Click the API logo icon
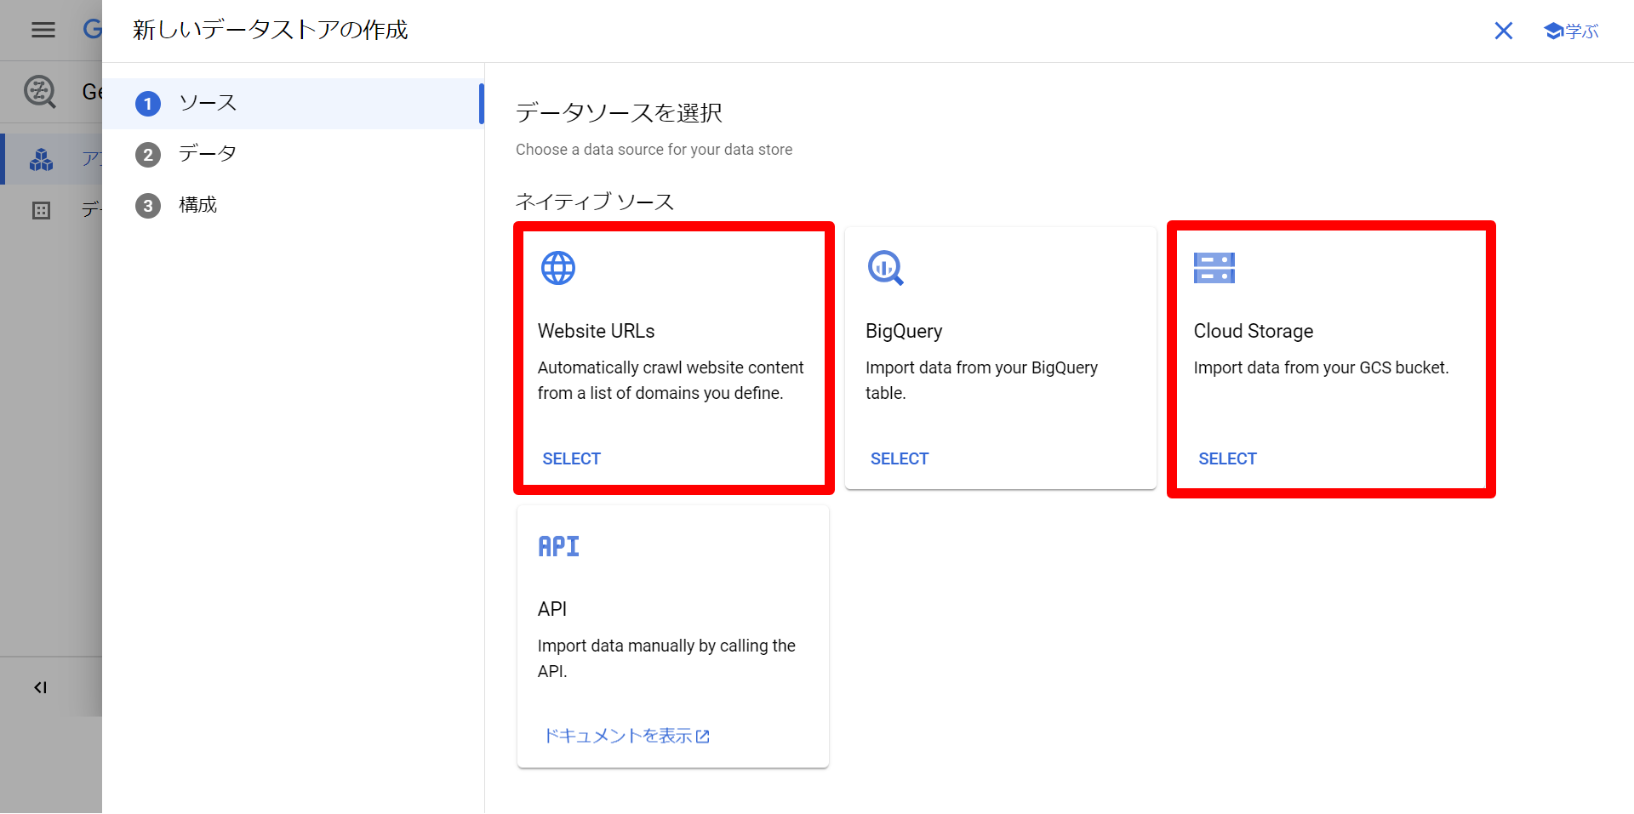This screenshot has width=1634, height=814. [558, 546]
